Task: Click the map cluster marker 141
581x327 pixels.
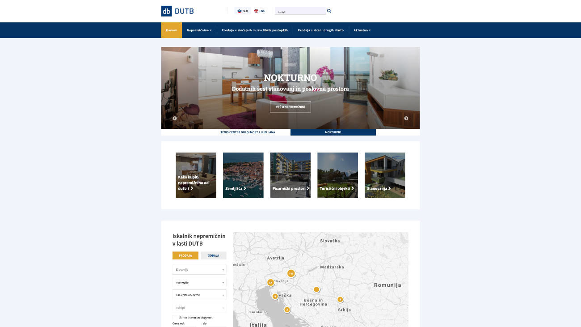Action: tap(291, 273)
